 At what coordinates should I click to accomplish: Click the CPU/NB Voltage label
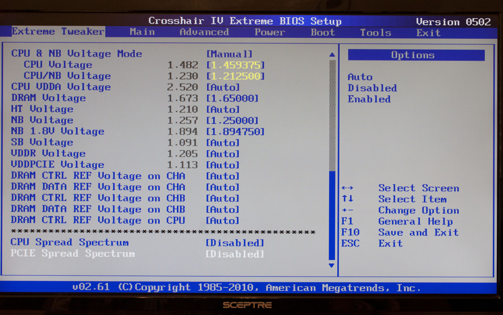67,76
